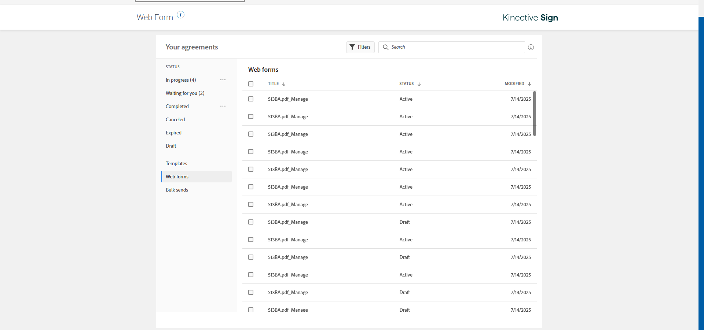Sort by Status using arrow icon
704x330 pixels.
[419, 84]
